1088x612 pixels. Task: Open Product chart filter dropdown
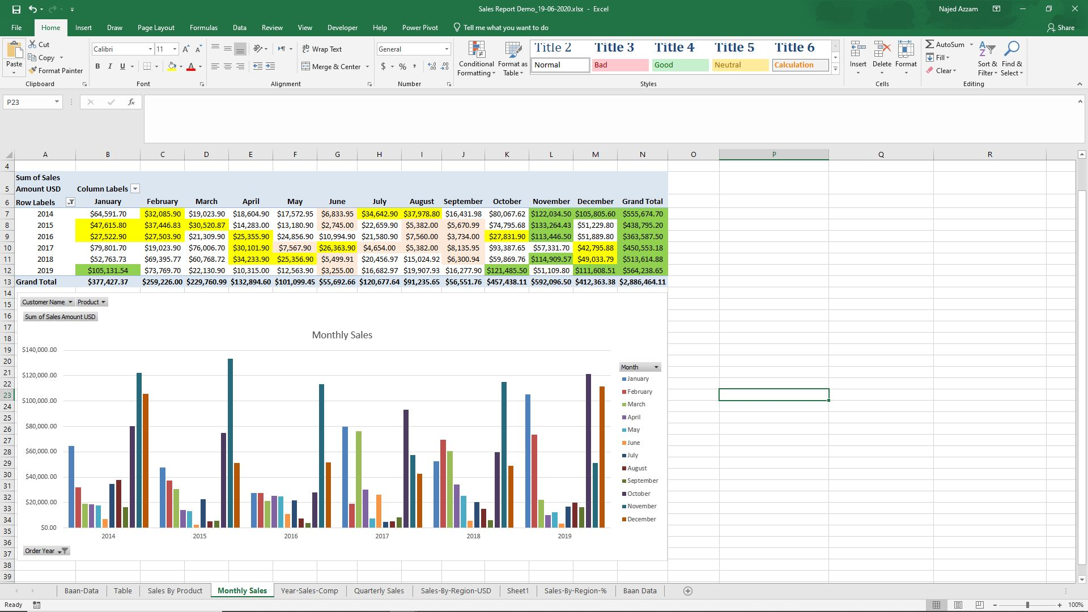click(91, 302)
